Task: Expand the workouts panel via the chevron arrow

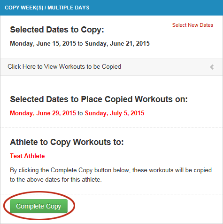Action: 212,67
